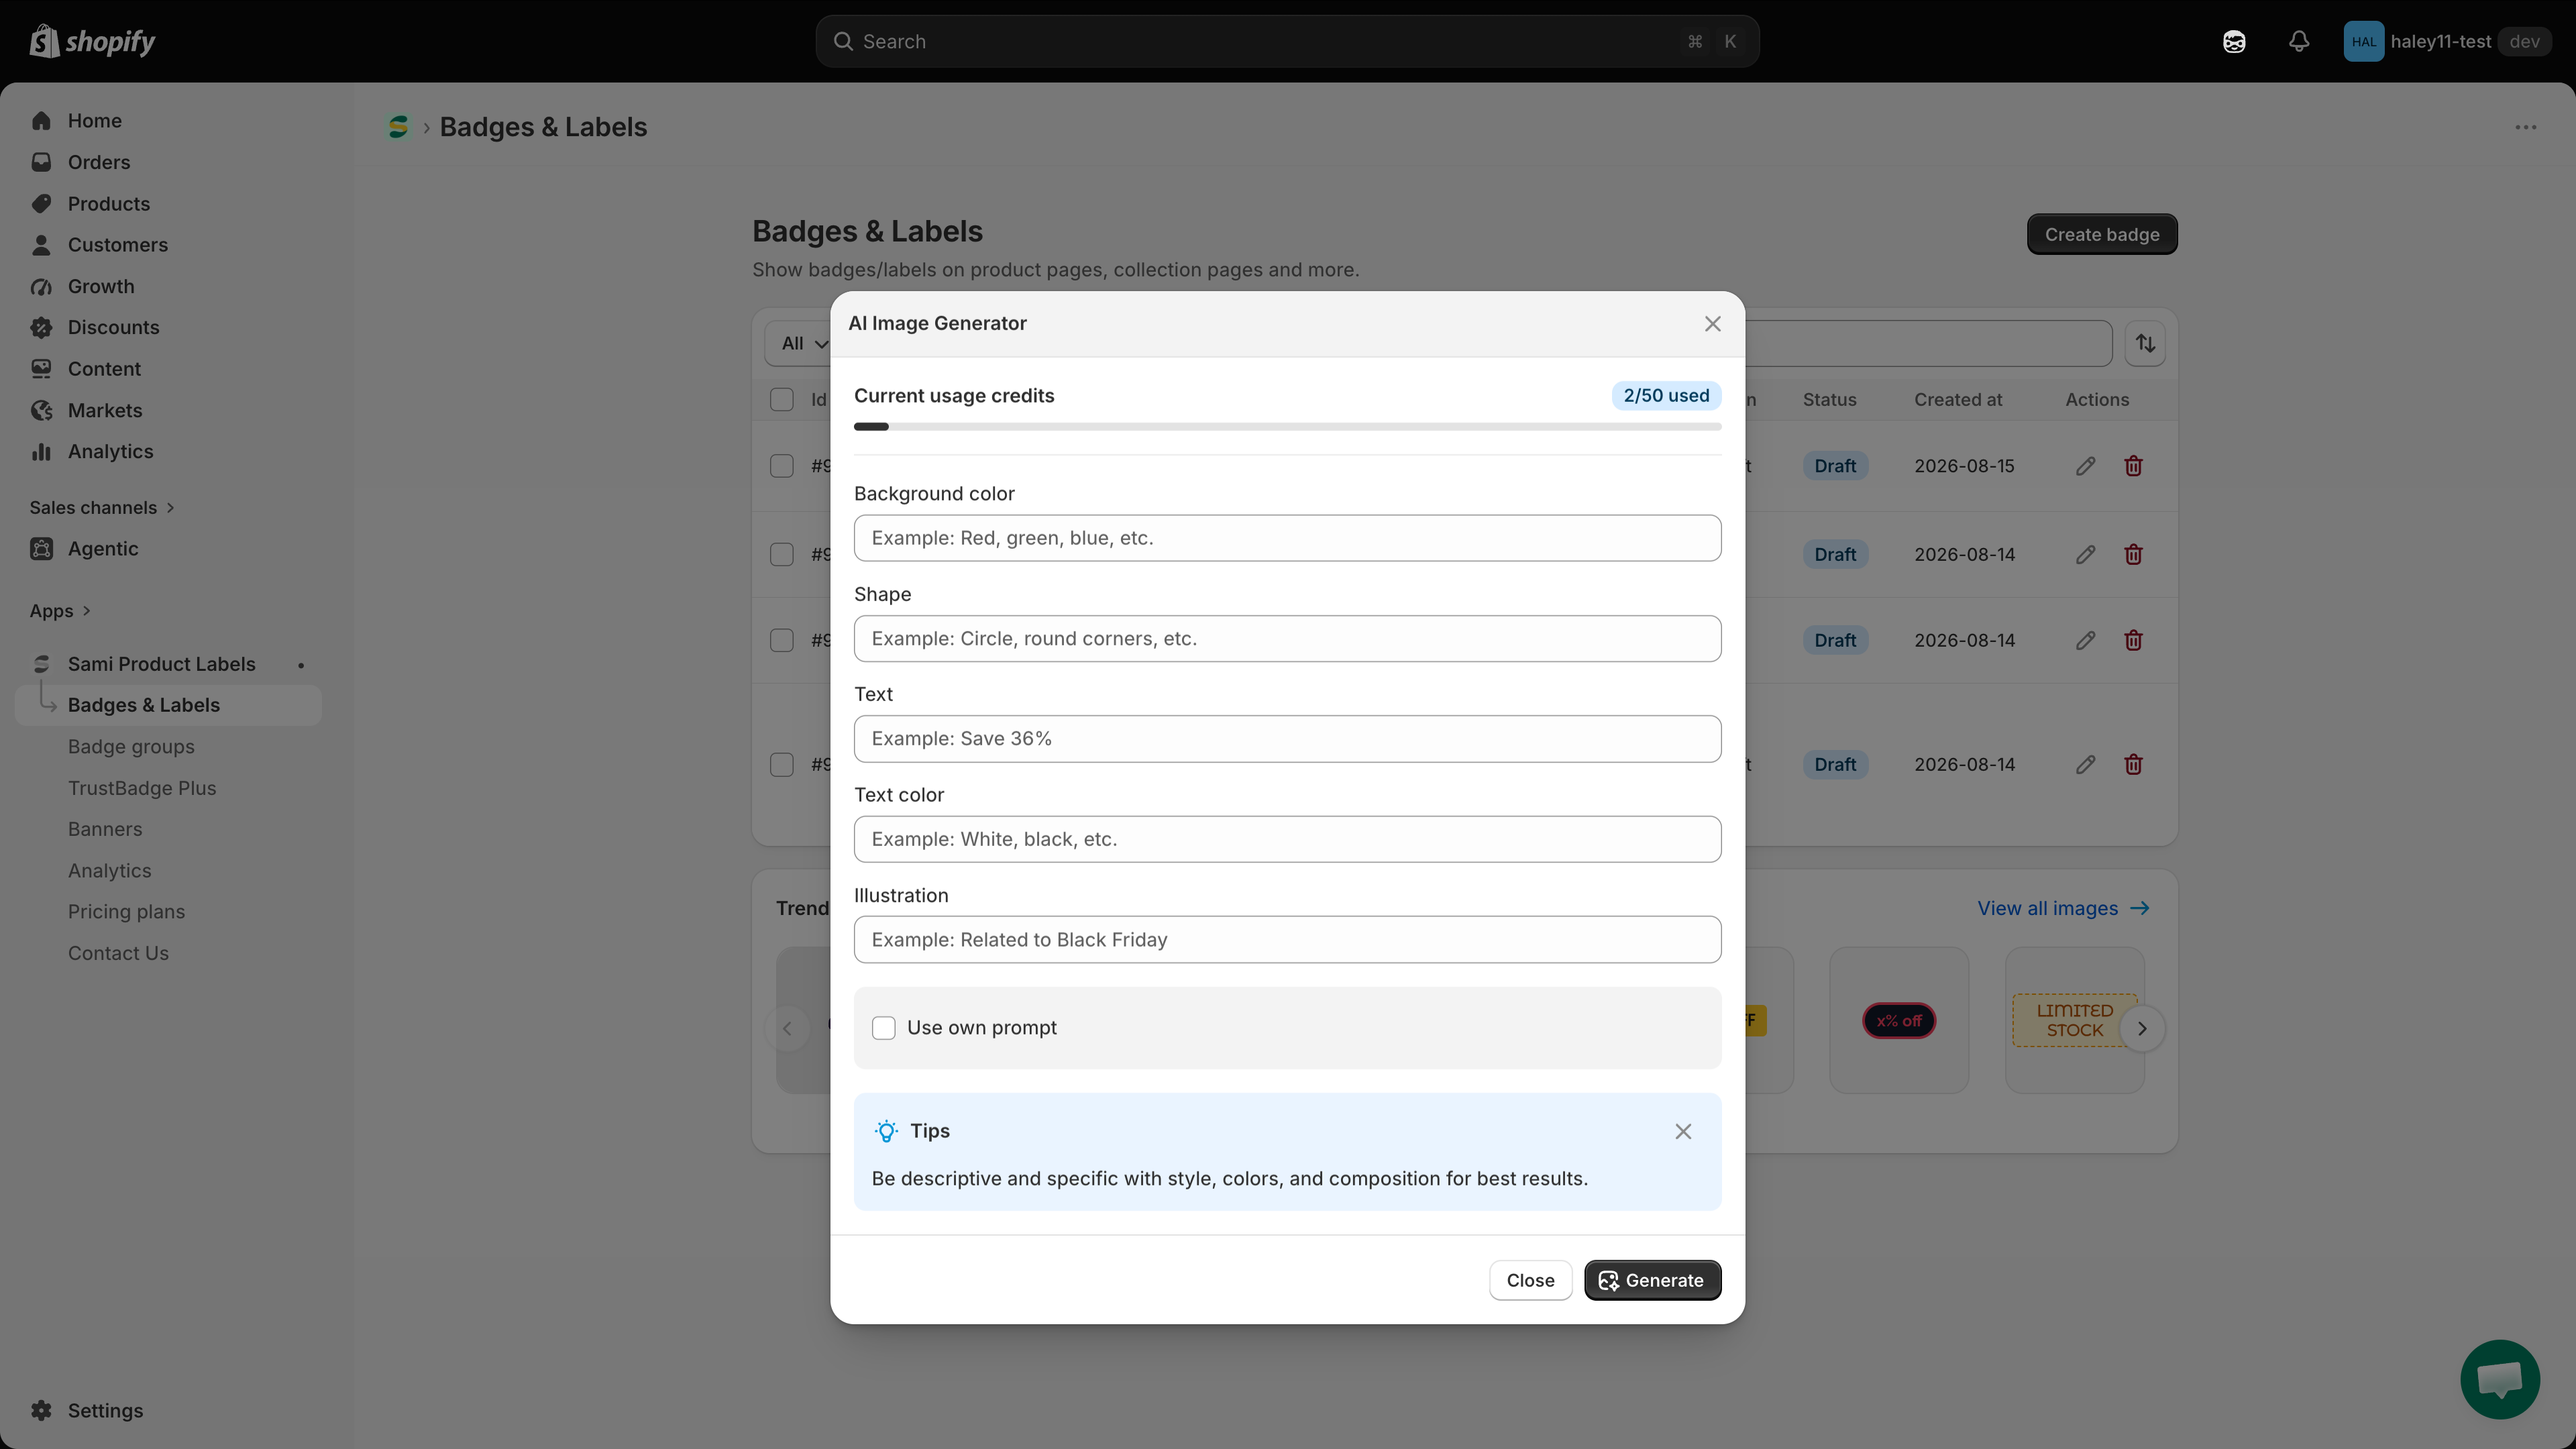Select the x% off badge thumbnail
This screenshot has width=2576, height=1449.
coord(1898,1020)
